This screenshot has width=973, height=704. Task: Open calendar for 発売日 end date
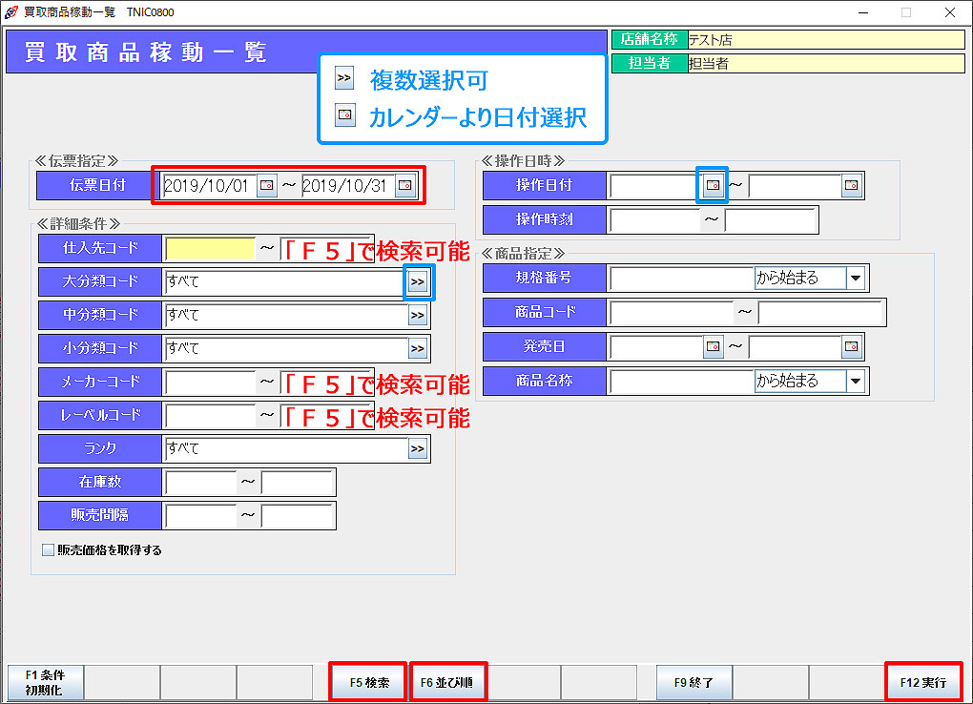(x=851, y=346)
